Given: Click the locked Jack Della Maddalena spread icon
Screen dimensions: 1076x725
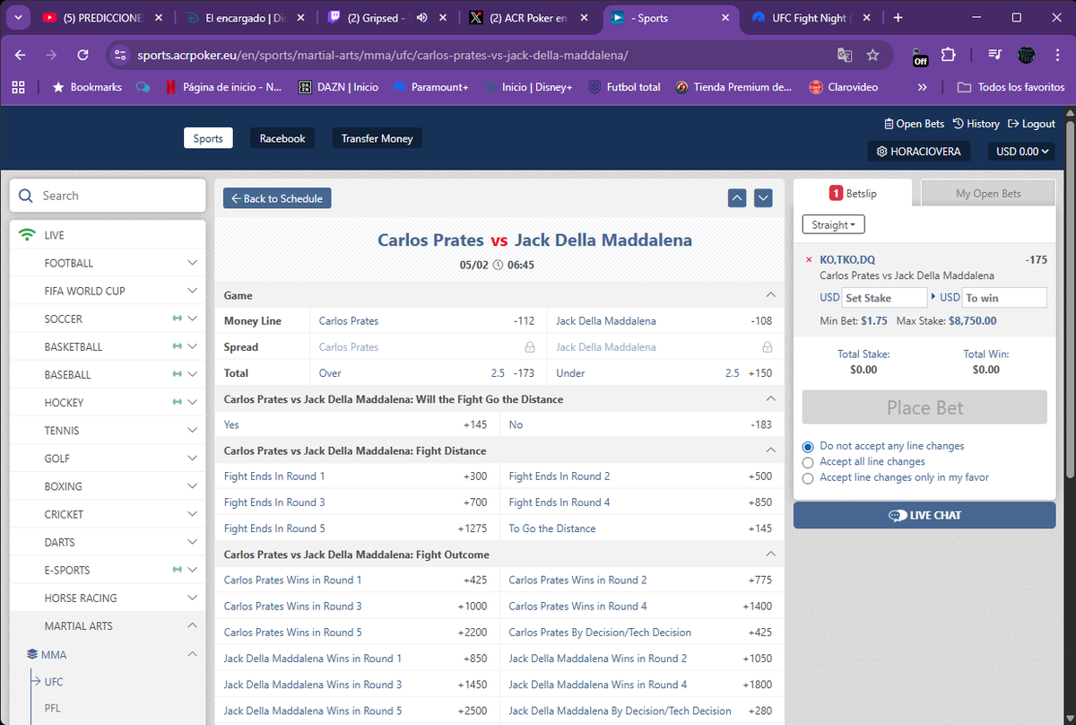Looking at the screenshot, I should [767, 347].
